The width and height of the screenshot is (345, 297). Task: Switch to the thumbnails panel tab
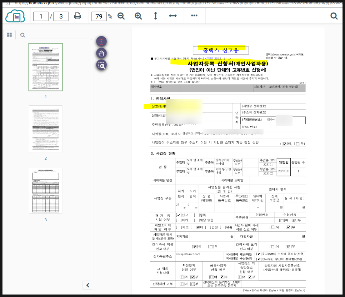click(9, 35)
